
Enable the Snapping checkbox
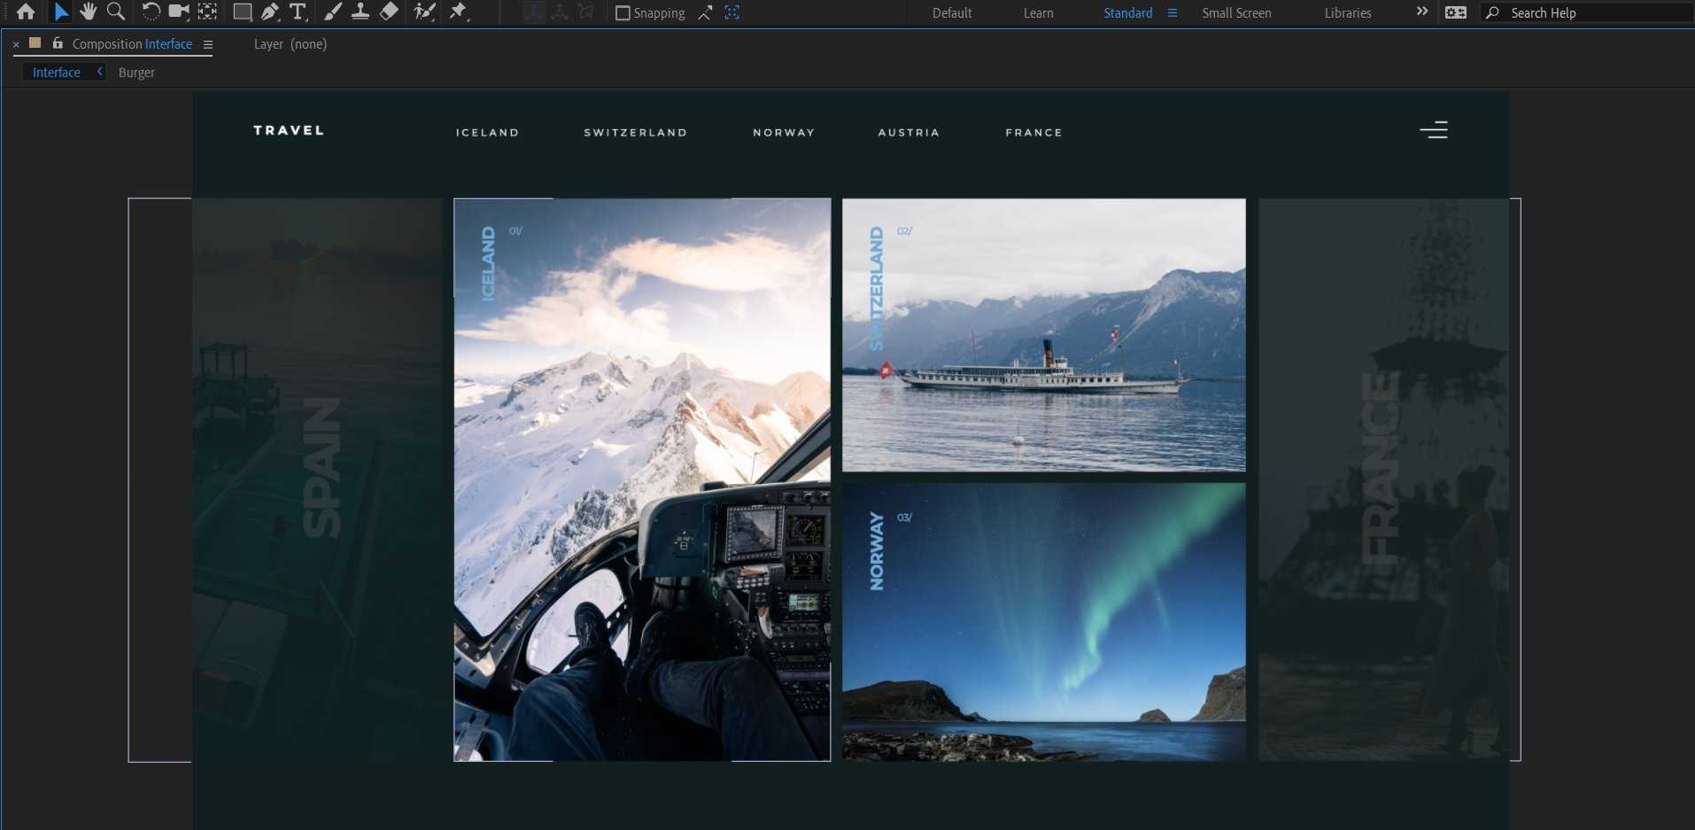pos(623,13)
